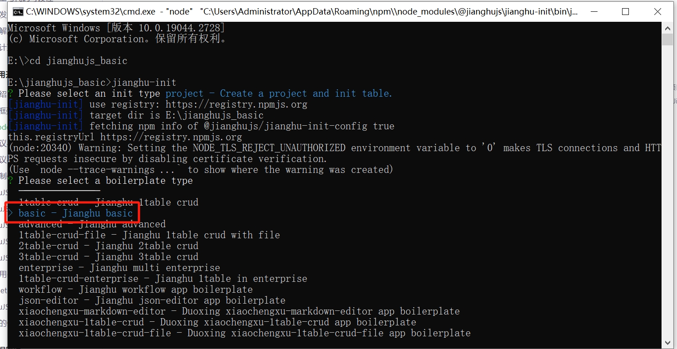Click 'xiaochengxu-1table-crud - Duoxing' option line

[x=217, y=322]
